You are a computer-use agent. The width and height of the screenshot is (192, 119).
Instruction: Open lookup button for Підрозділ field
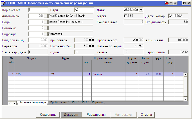coord(46,34)
